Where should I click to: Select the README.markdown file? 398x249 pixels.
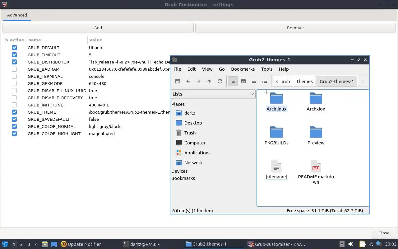click(x=316, y=172)
